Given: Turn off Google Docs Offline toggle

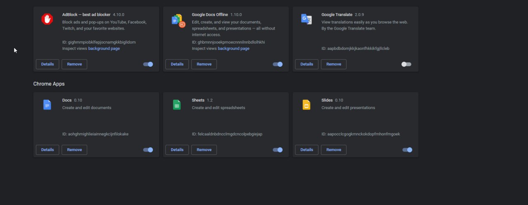Looking at the screenshot, I should point(278,64).
